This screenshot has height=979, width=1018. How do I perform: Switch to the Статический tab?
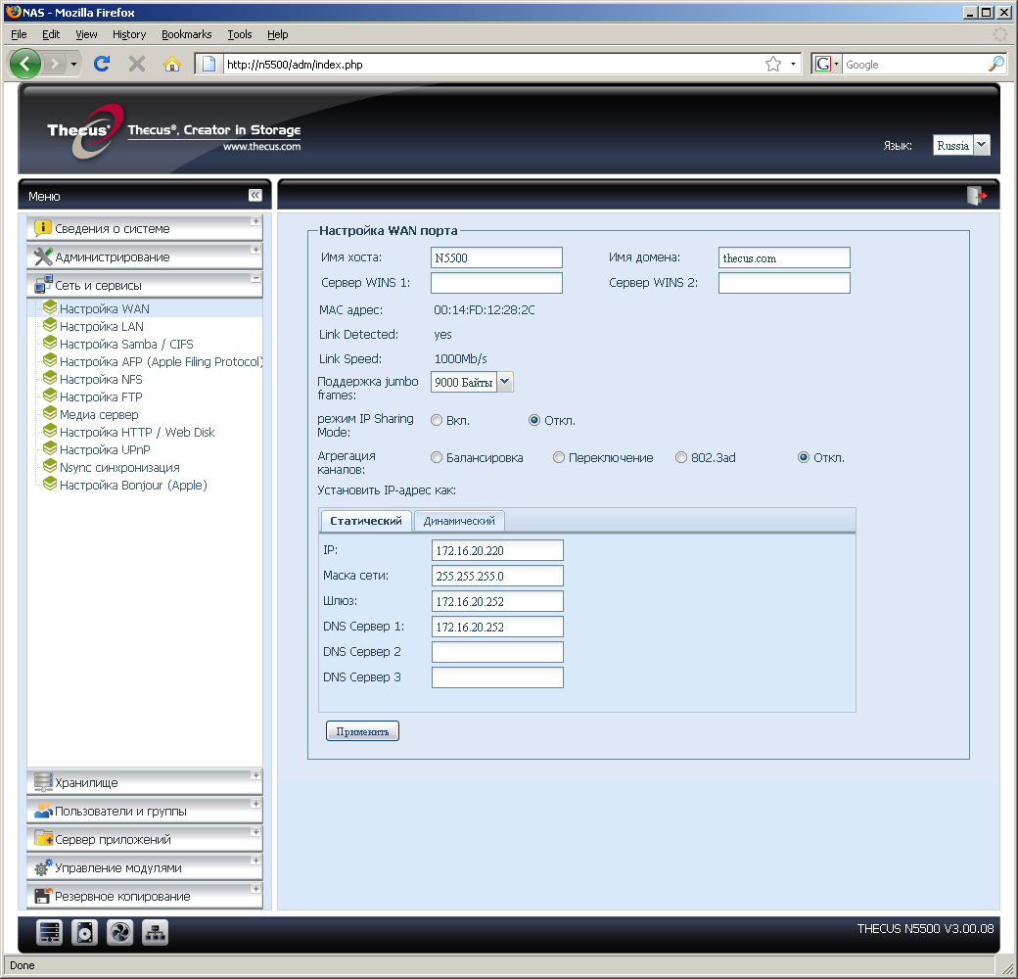click(x=366, y=521)
